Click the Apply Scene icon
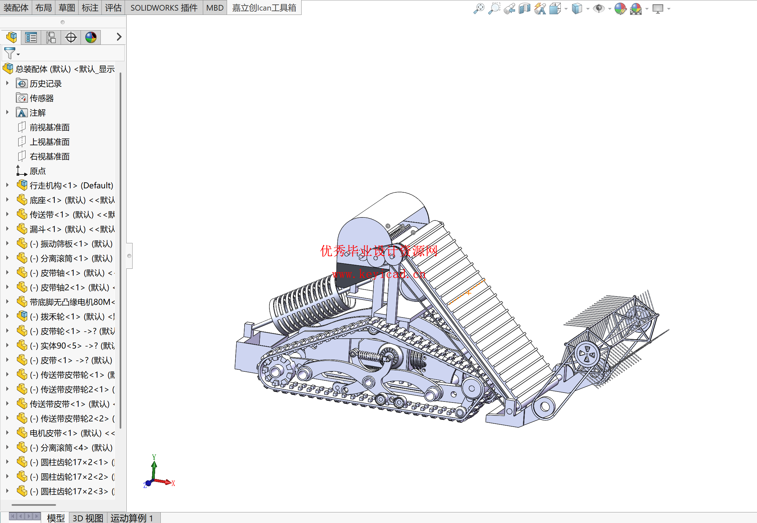The image size is (757, 523). point(636,9)
